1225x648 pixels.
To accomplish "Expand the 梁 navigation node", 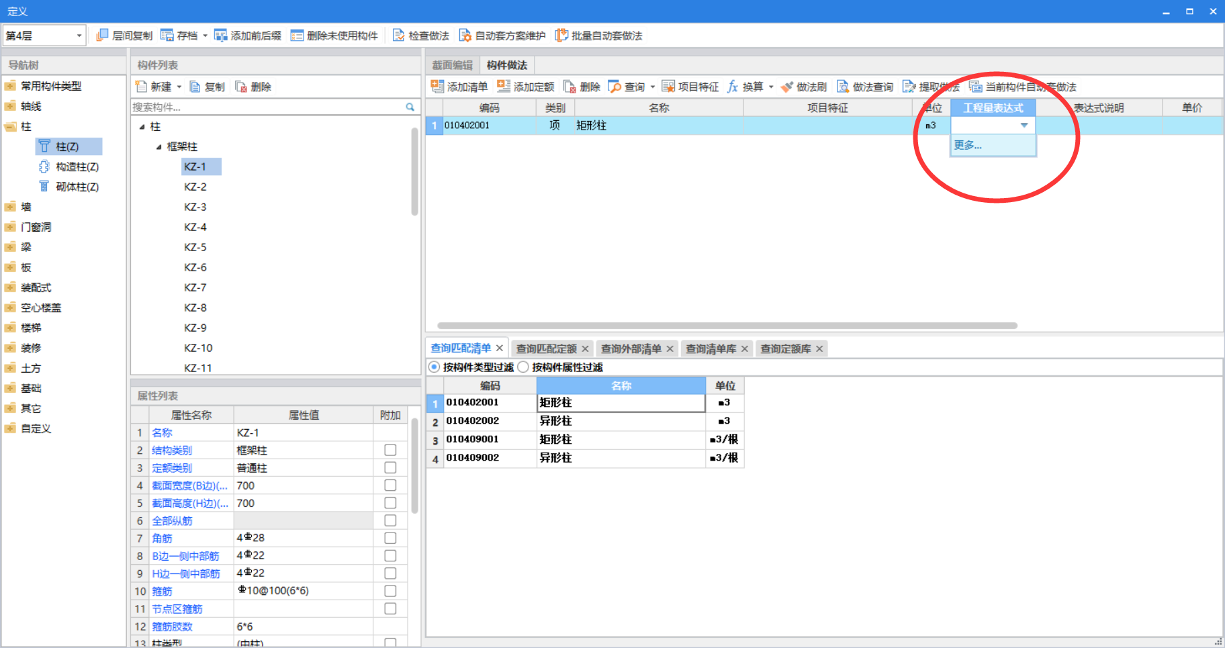I will (10, 247).
